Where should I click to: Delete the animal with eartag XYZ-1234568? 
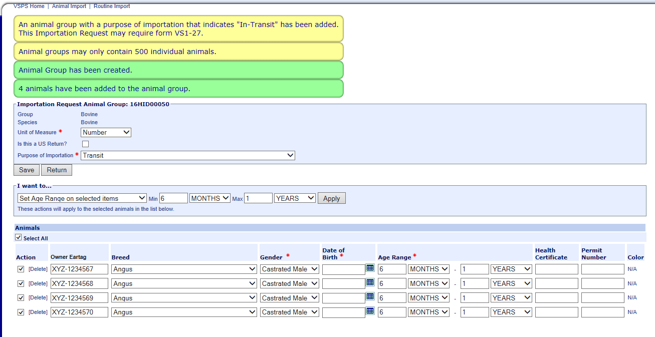pyautogui.click(x=38, y=283)
